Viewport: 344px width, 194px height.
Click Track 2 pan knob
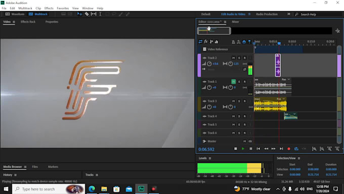(230, 64)
